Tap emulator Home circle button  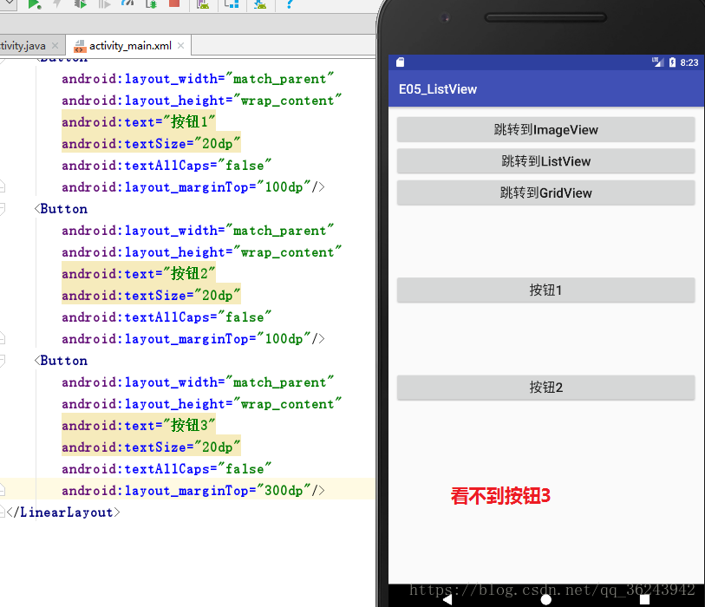coord(545,600)
